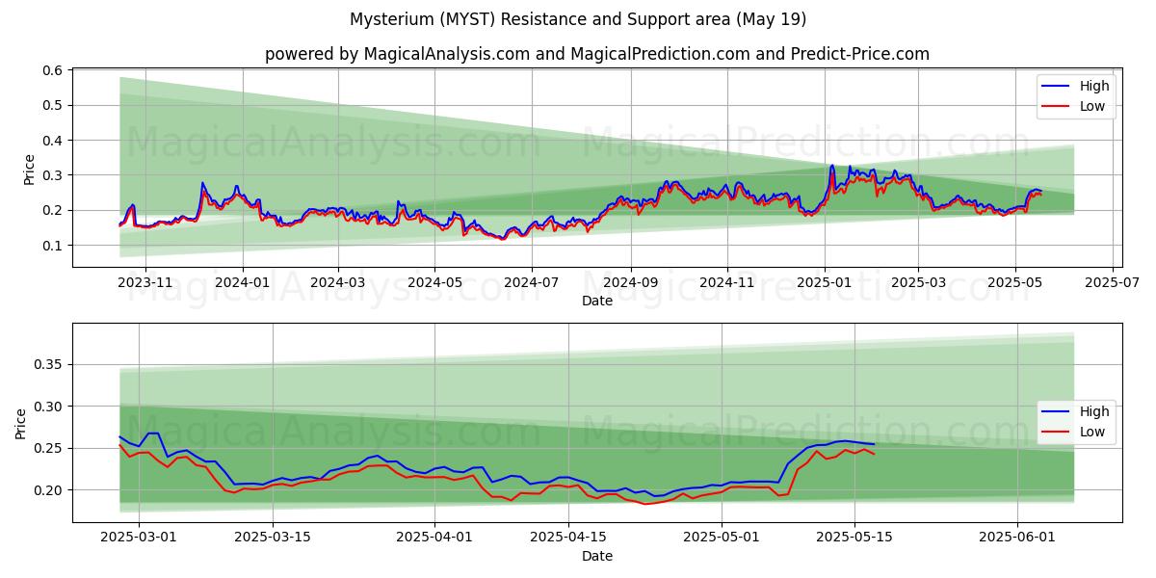Click the '0.3' y-axis tick label
The image size is (1156, 578).
52,175
